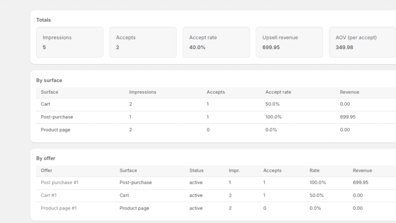The height and width of the screenshot is (223, 396).
Task: Click active status of Cart #1
Action: pos(196,195)
